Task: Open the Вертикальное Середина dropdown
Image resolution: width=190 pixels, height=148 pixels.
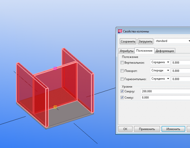Action: point(160,62)
